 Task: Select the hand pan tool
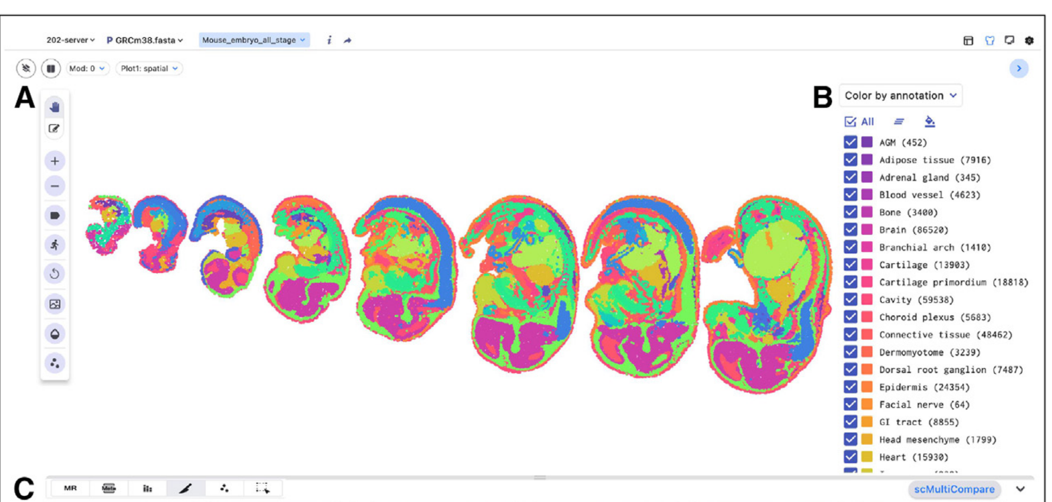pyautogui.click(x=54, y=107)
